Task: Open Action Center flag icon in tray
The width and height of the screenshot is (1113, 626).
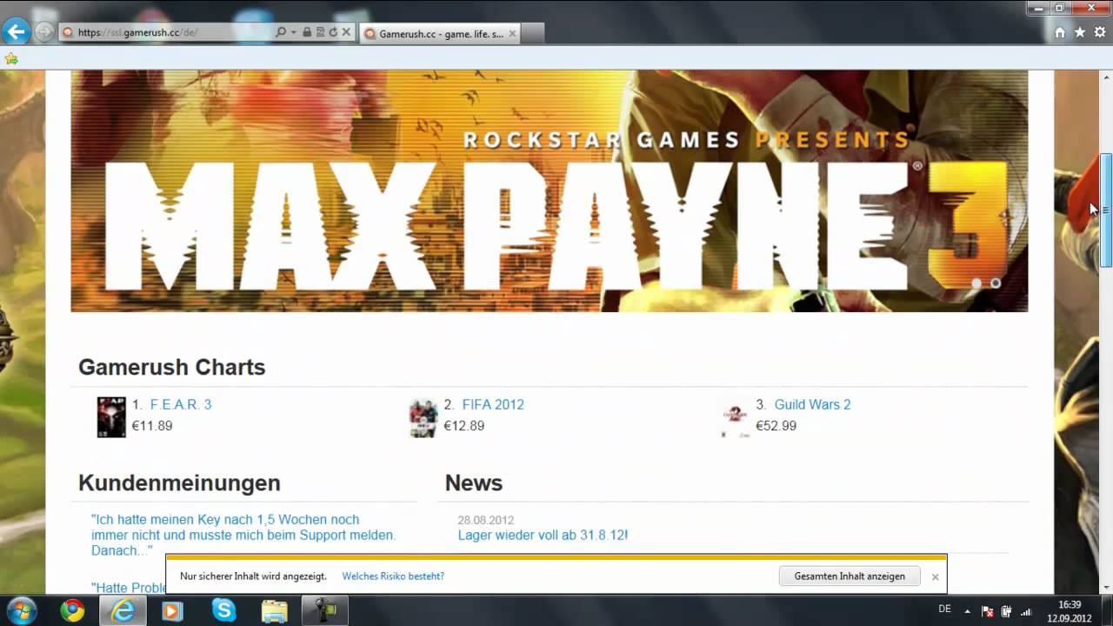Action: tap(987, 610)
